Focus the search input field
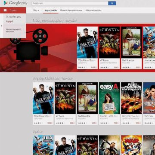This screenshot has width=155, height=155. click(70, 3)
